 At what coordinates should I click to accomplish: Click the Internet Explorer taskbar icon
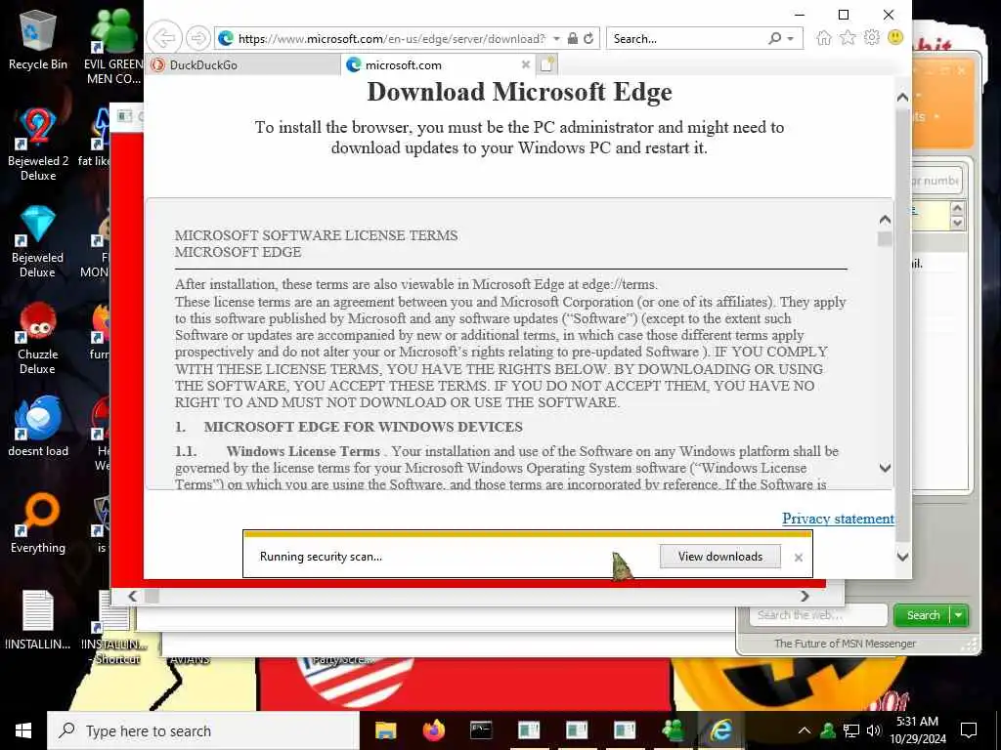[x=720, y=730]
